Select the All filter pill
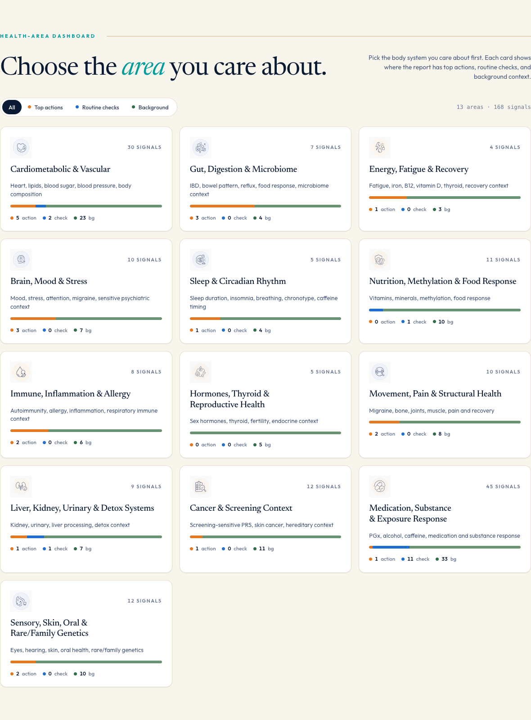The width and height of the screenshot is (531, 720). pos(12,107)
